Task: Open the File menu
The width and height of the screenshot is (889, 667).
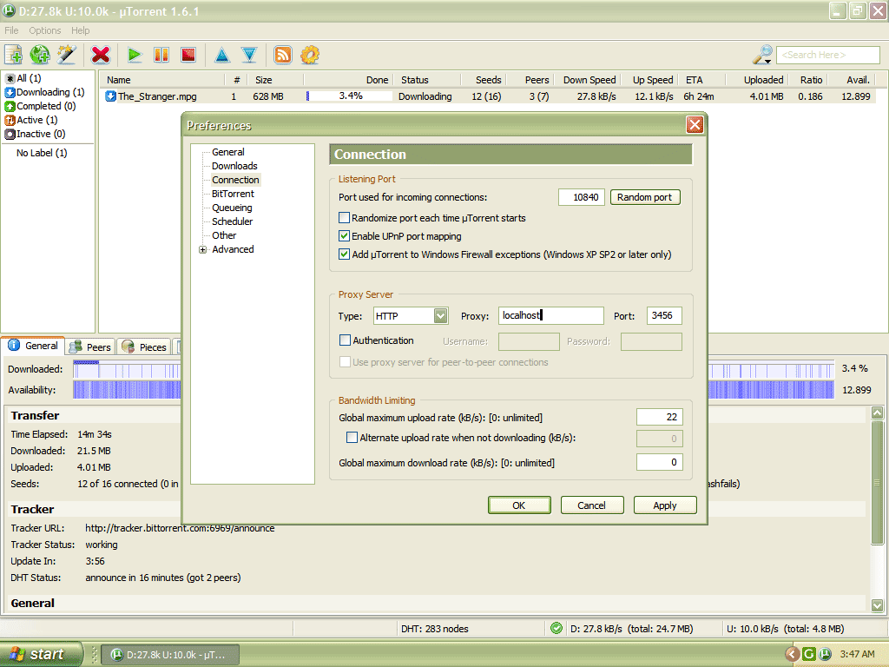Action: tap(11, 30)
